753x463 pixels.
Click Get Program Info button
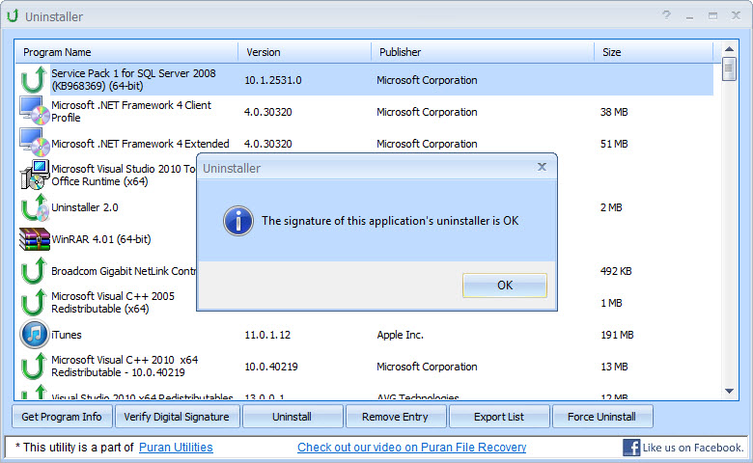62,417
